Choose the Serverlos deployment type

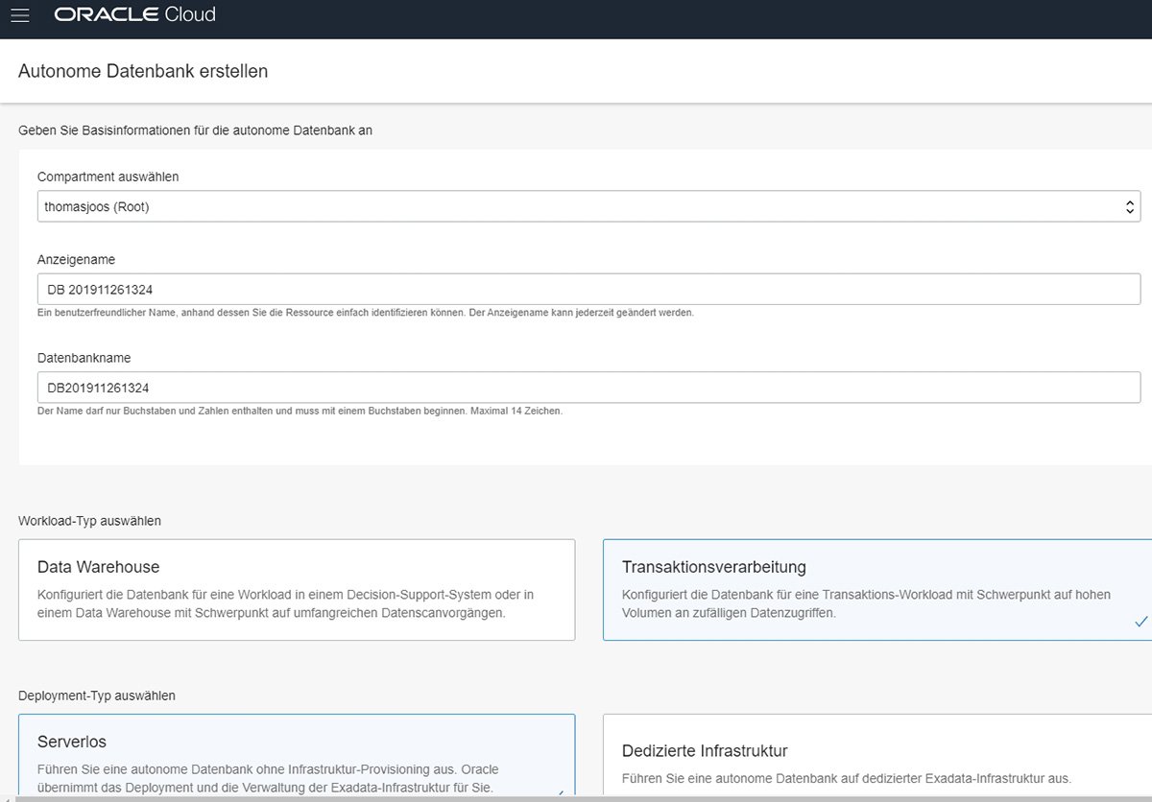coord(296,758)
